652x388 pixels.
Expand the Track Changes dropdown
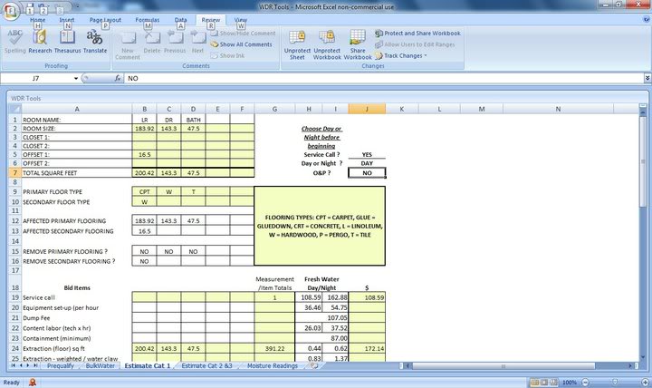click(x=404, y=55)
